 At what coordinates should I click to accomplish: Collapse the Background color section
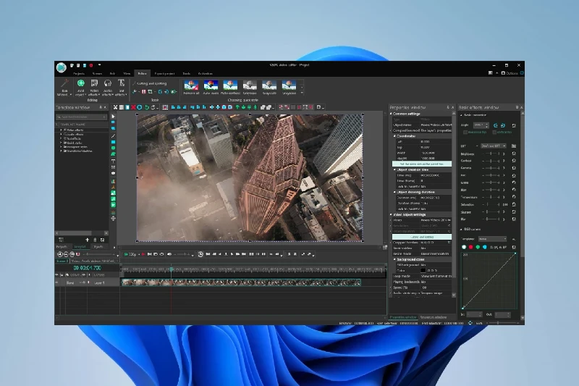394,259
